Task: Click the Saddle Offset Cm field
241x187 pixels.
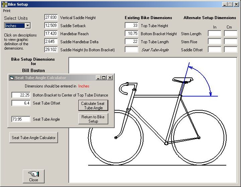Action: 231,50
